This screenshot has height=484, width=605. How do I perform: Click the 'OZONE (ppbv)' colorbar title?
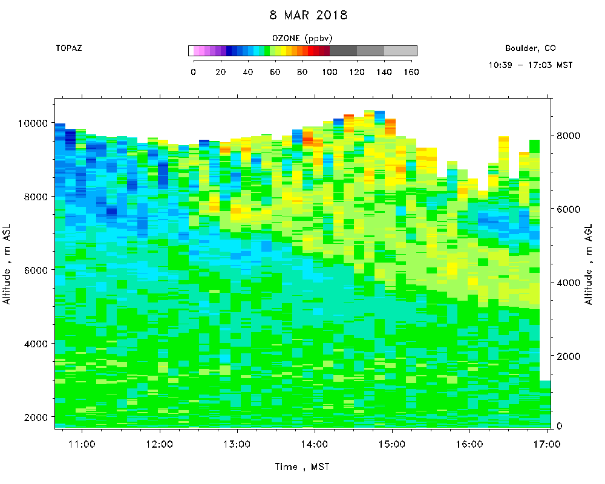302,38
